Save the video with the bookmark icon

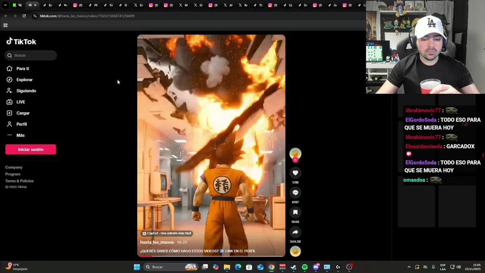(x=295, y=212)
